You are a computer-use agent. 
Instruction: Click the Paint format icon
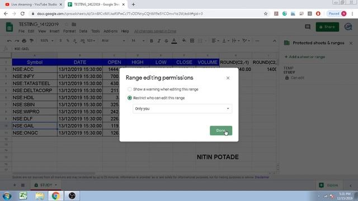[x=31, y=41]
